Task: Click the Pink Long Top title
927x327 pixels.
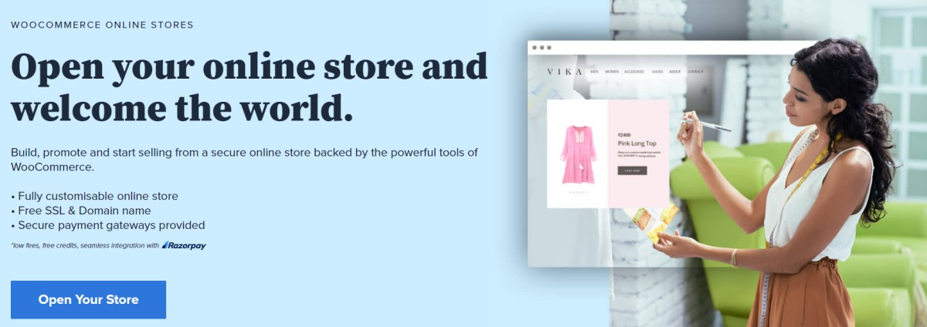Action: [637, 143]
